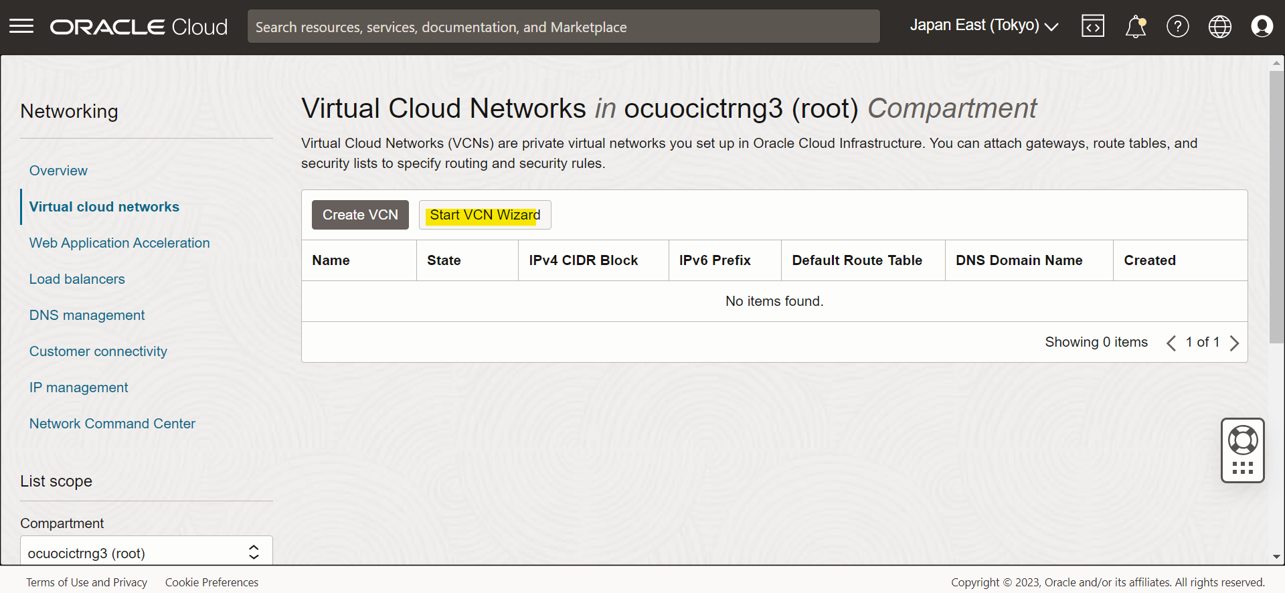The image size is (1285, 593).
Task: Click the scrollbar up arrow
Action: [x=1276, y=63]
